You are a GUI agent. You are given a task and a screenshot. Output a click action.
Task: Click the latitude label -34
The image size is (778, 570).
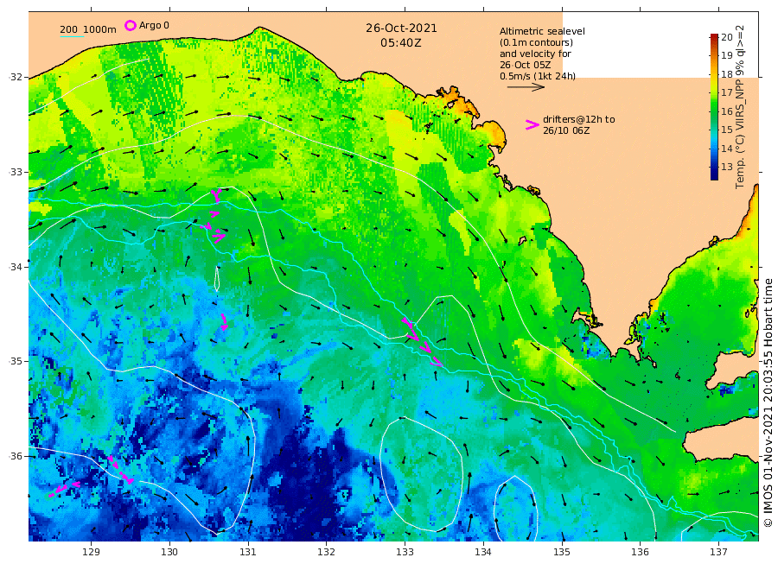(16, 267)
